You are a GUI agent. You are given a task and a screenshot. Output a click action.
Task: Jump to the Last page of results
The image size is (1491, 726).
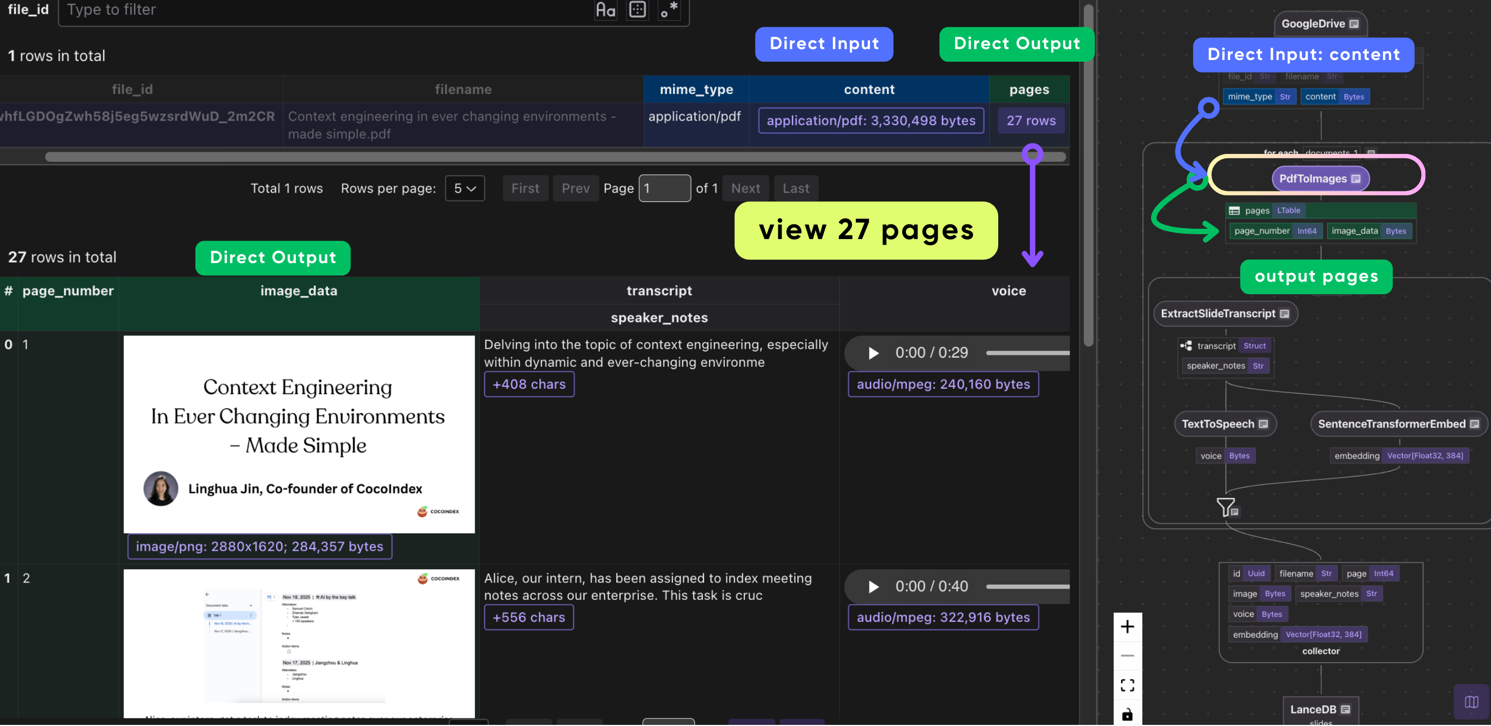[796, 188]
